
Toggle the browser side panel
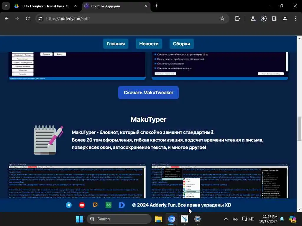[274, 19]
